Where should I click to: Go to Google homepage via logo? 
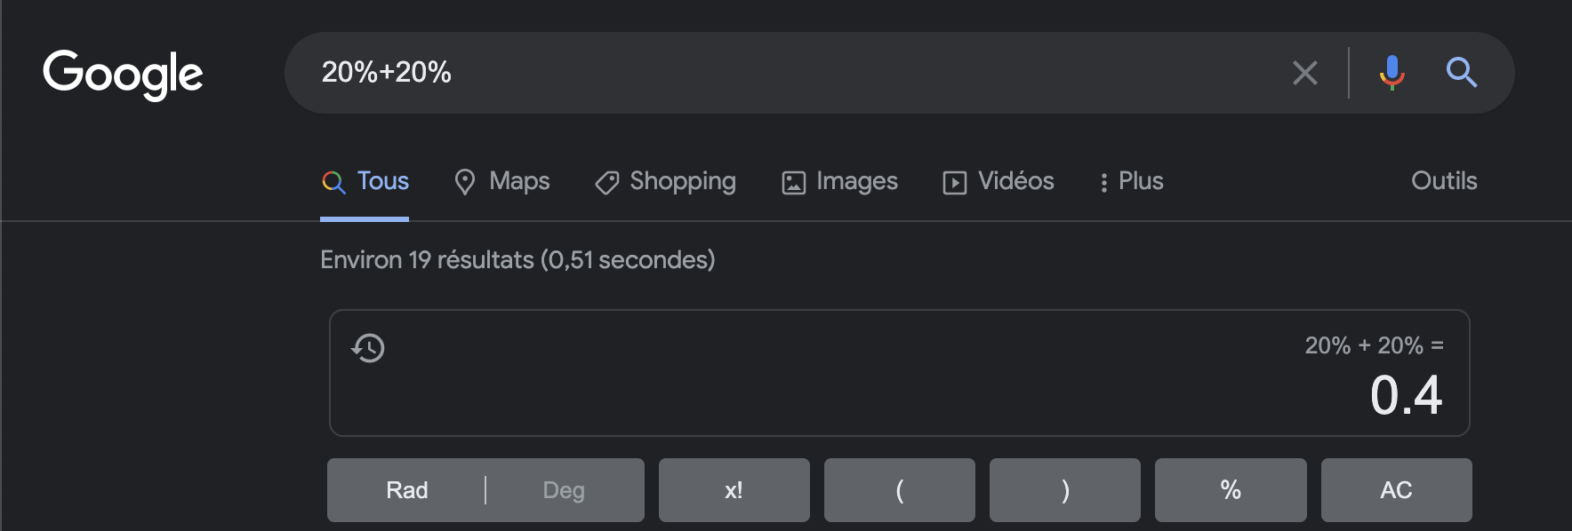point(123,74)
